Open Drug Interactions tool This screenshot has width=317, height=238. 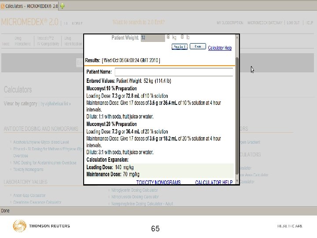click(22, 41)
